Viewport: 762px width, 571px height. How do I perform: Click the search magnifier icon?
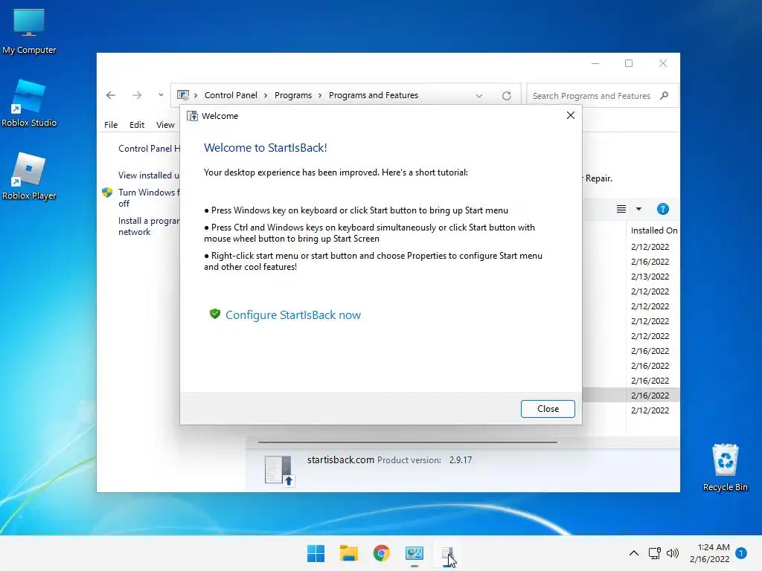pos(665,96)
